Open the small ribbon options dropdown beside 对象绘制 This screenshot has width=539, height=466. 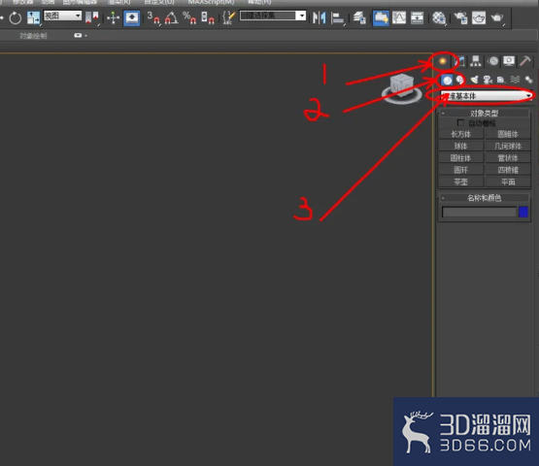[81, 35]
